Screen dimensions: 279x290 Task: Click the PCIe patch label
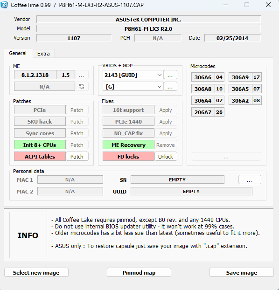click(40, 110)
